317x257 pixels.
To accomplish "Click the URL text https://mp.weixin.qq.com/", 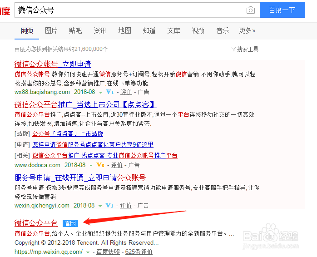I will [x=49, y=252].
